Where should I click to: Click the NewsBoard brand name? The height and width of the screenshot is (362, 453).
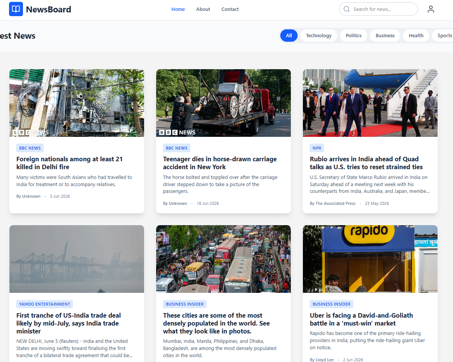(49, 9)
